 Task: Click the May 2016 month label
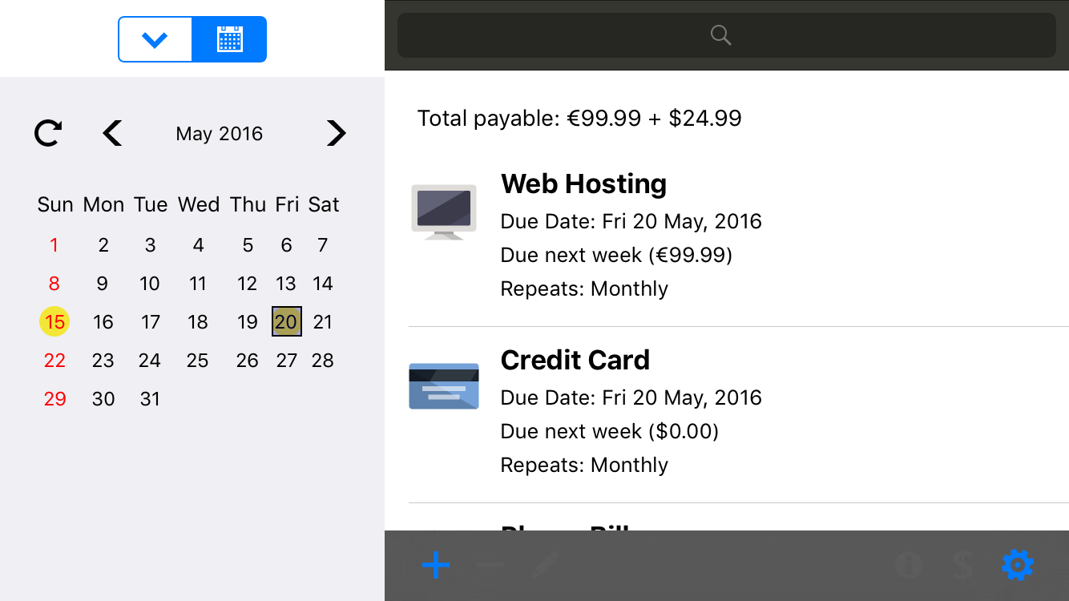(220, 134)
